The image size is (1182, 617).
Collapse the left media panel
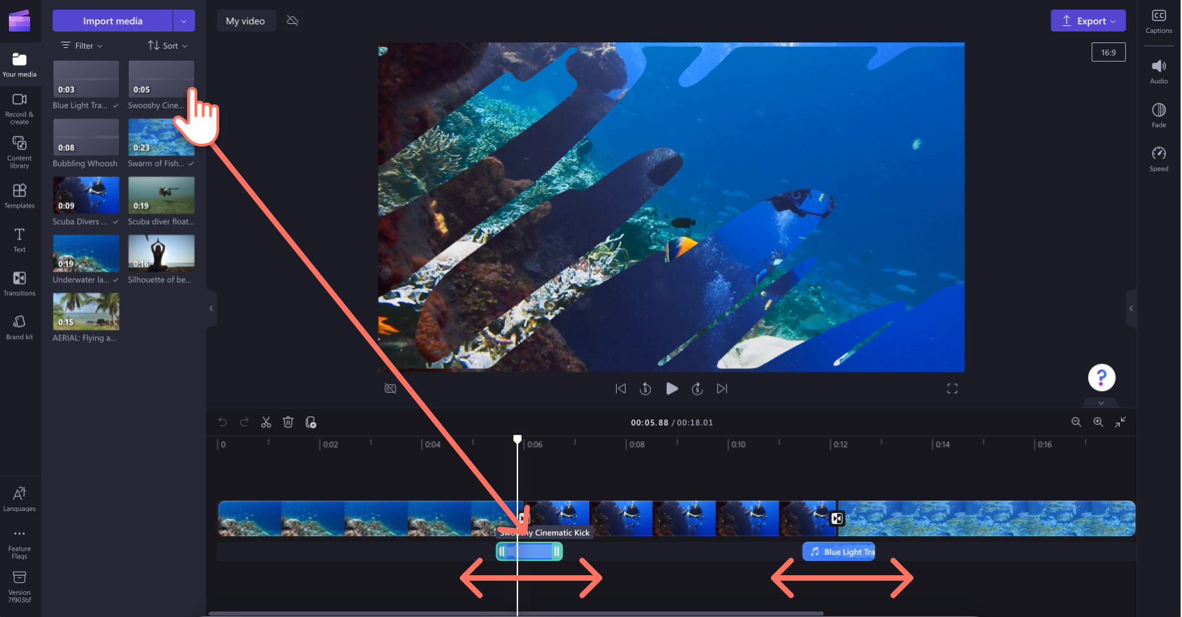click(x=211, y=308)
